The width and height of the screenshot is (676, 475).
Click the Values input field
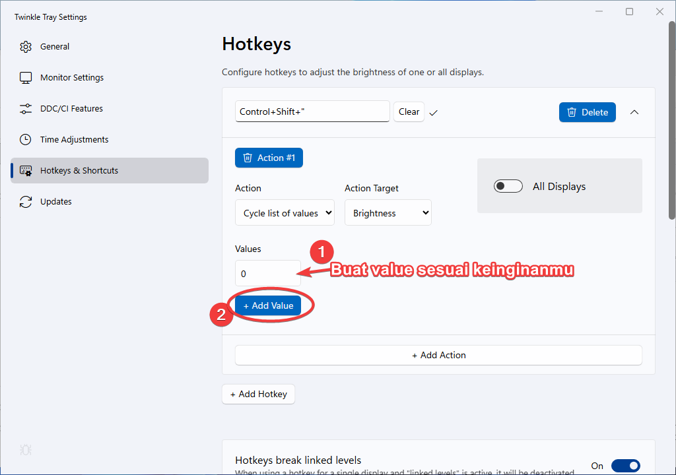[x=267, y=273]
